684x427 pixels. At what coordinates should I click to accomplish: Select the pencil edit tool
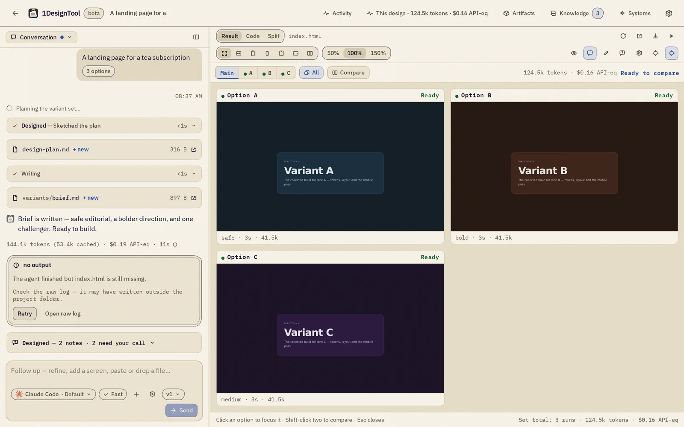pos(606,53)
